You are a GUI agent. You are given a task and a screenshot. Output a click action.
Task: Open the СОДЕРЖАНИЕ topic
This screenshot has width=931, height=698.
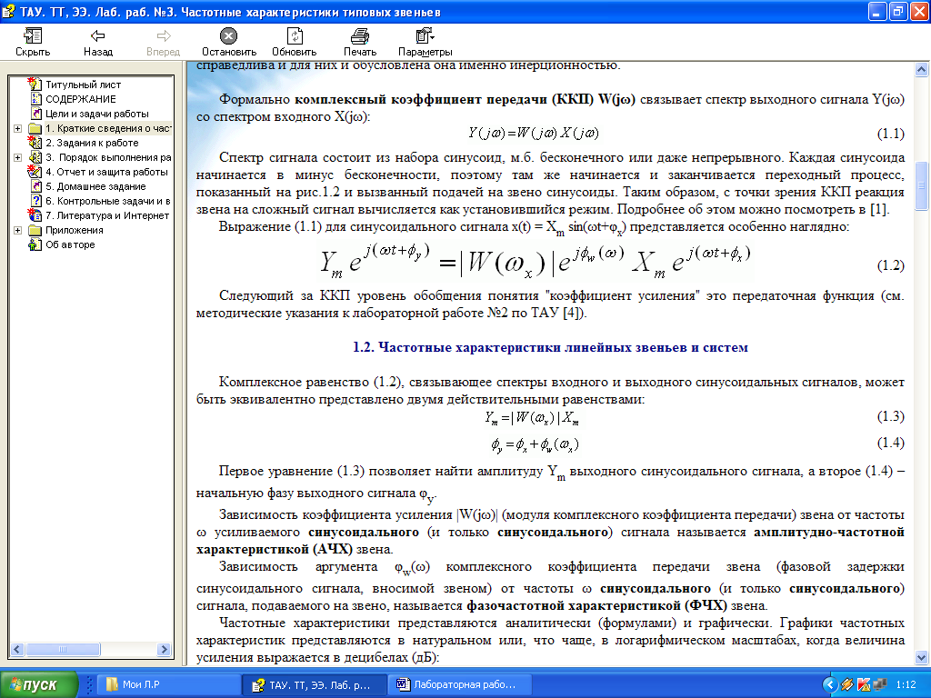[81, 99]
